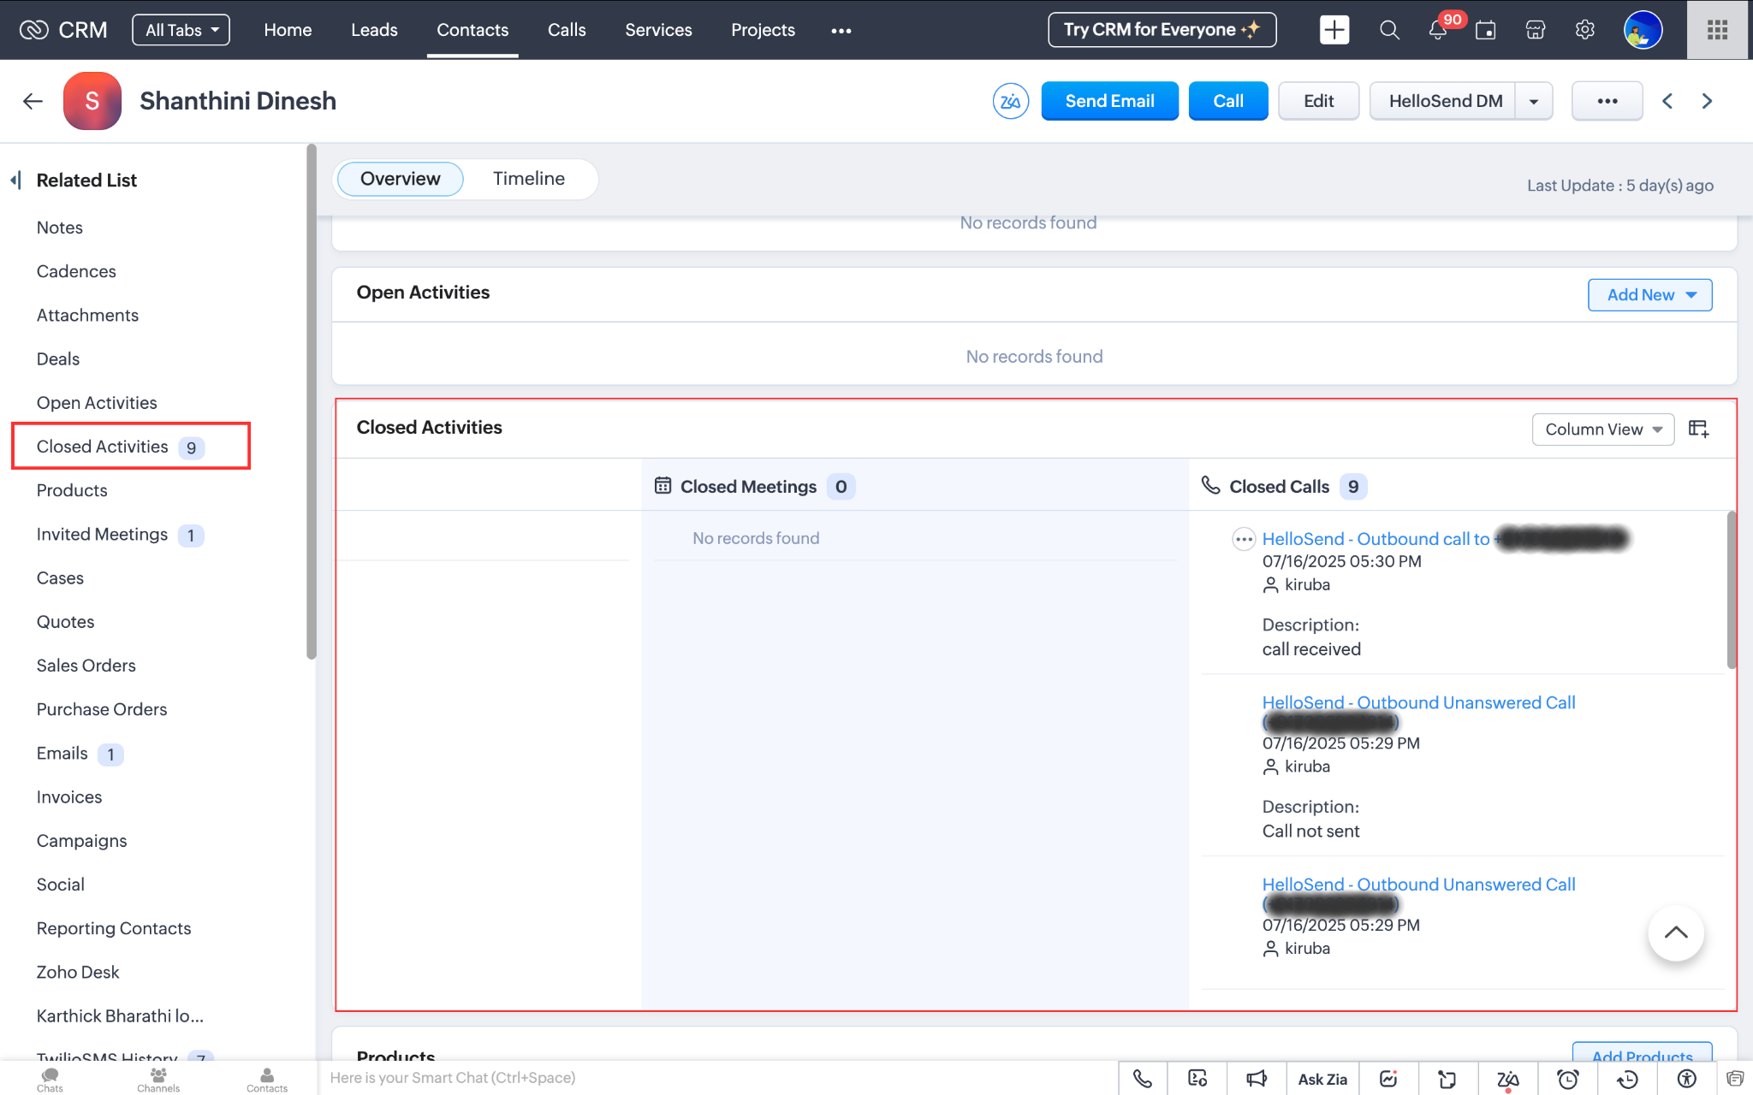Click the screen recording icon in bottom bar
Viewport: 1753px width, 1095px height.
coord(1197,1079)
